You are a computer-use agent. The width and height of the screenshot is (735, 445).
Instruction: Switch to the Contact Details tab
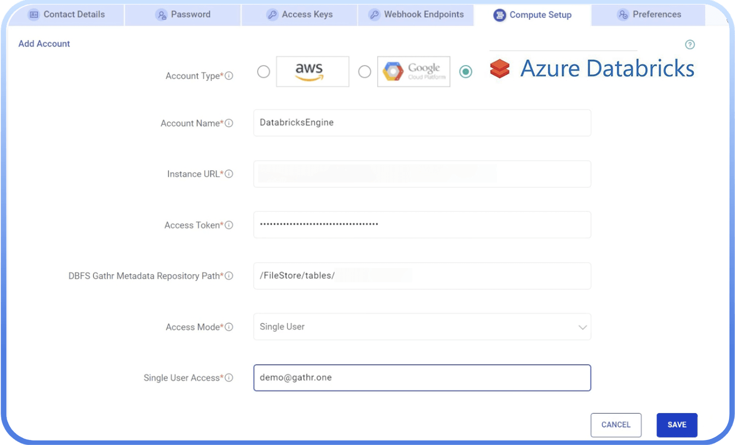click(x=67, y=15)
